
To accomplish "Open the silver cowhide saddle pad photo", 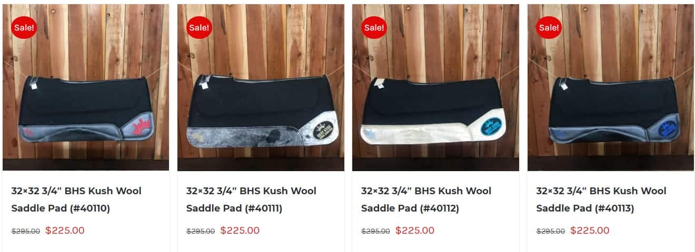I will coord(261,88).
